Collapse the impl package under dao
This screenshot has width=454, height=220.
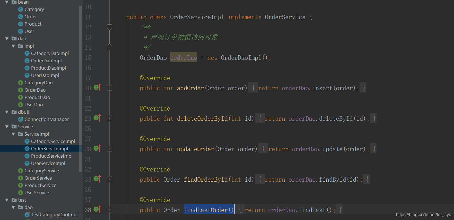coord(13,46)
